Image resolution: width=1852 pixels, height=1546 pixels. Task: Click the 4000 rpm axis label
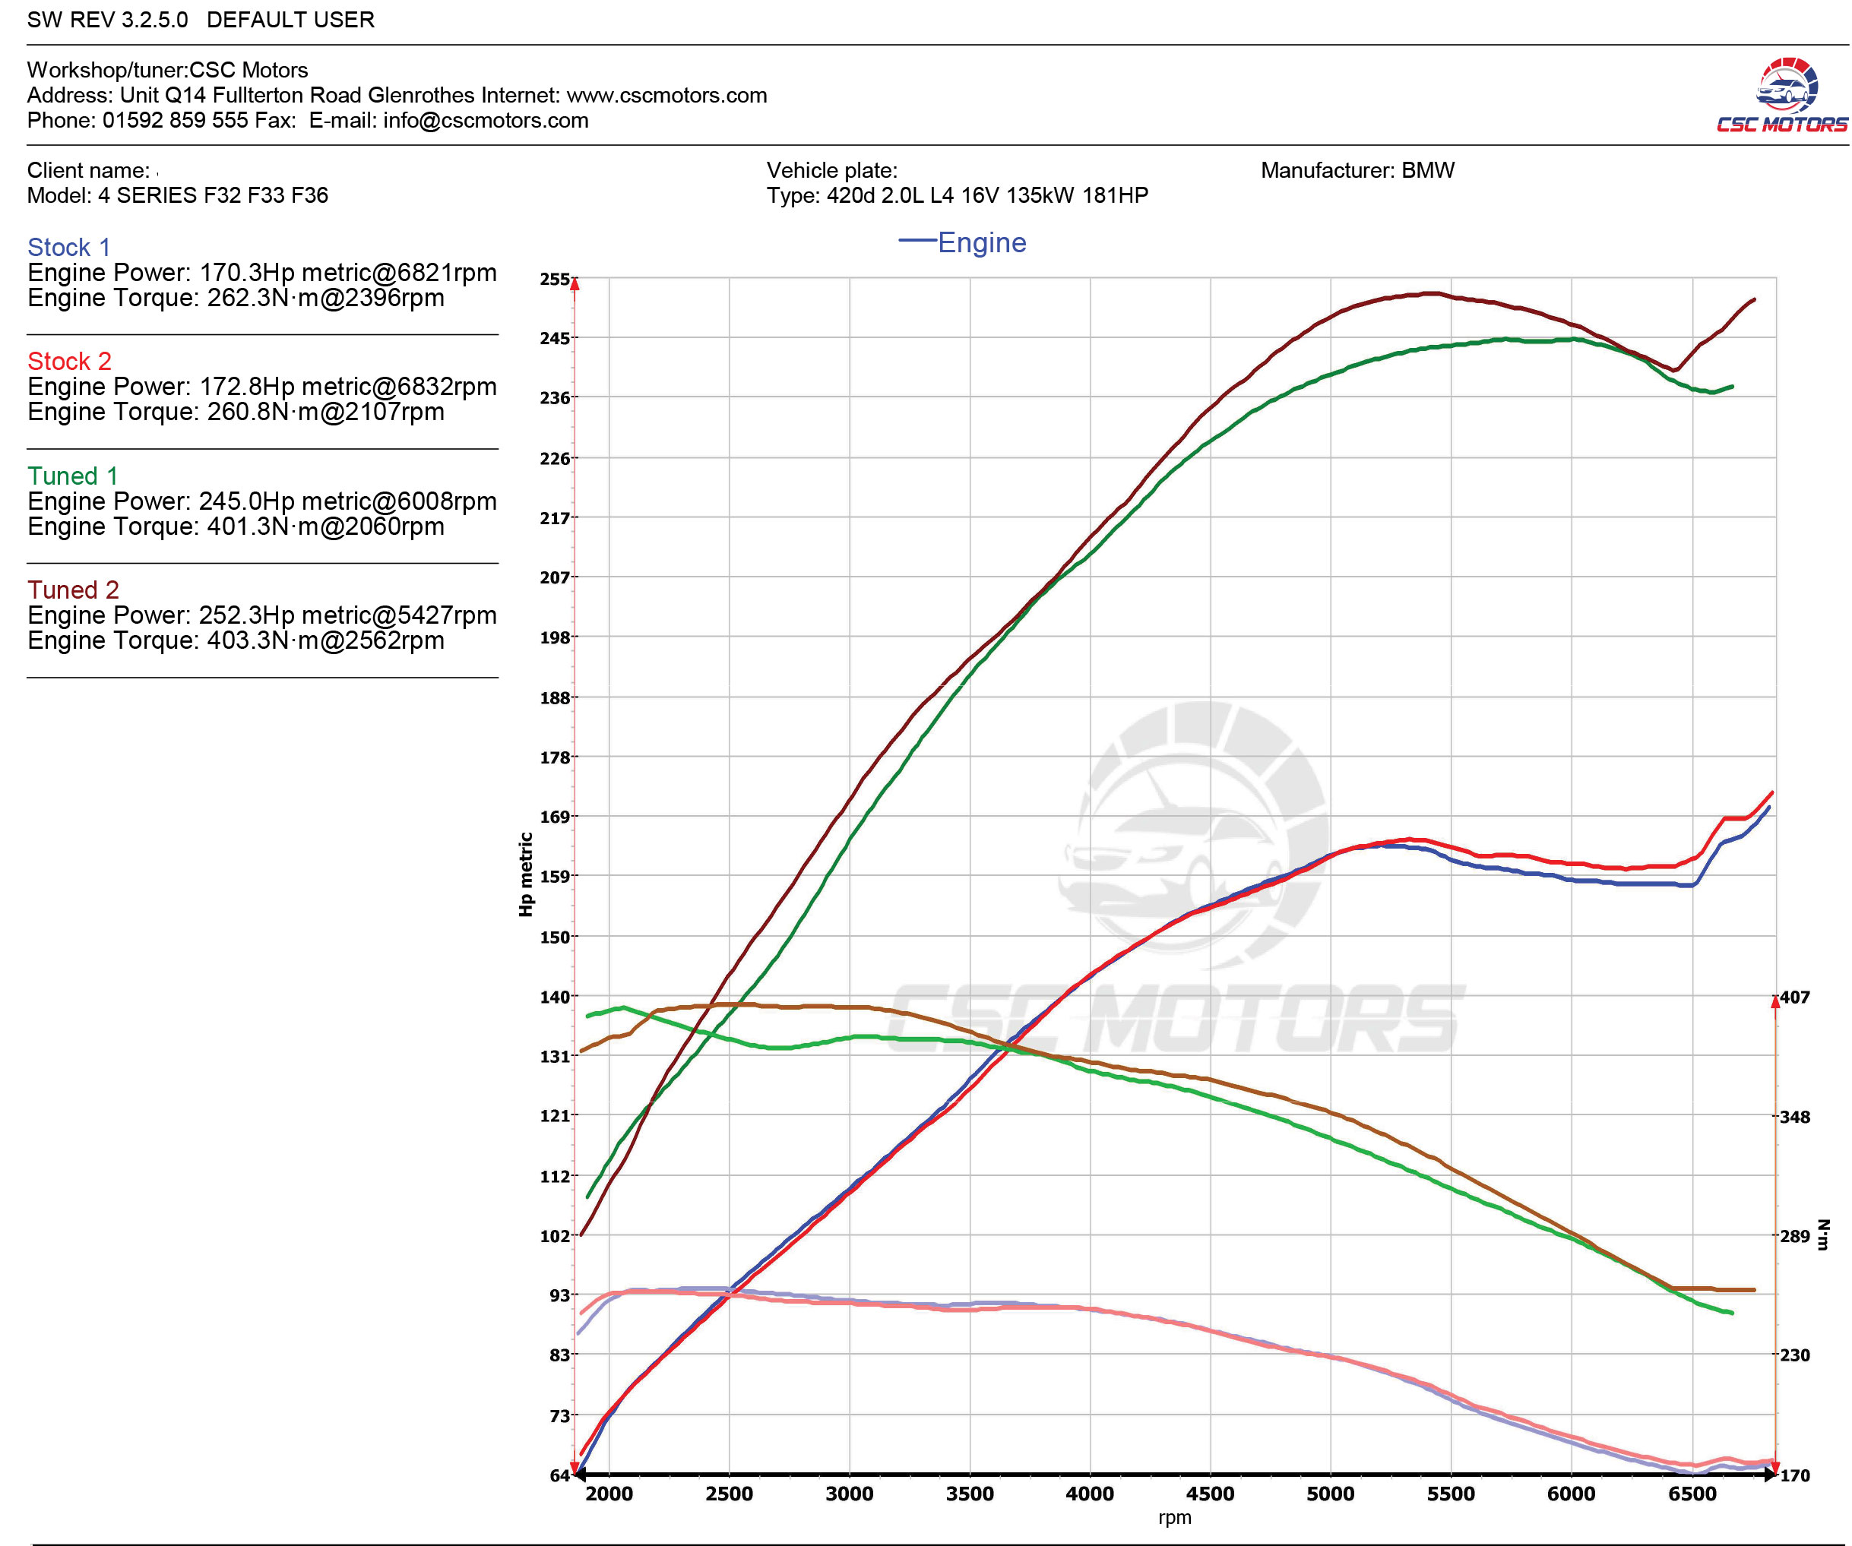1090,1493
